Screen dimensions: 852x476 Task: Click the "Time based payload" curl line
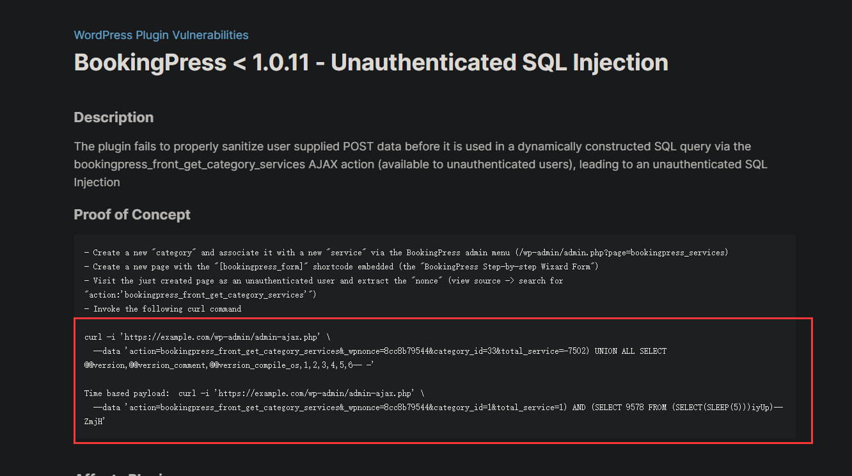point(254,393)
